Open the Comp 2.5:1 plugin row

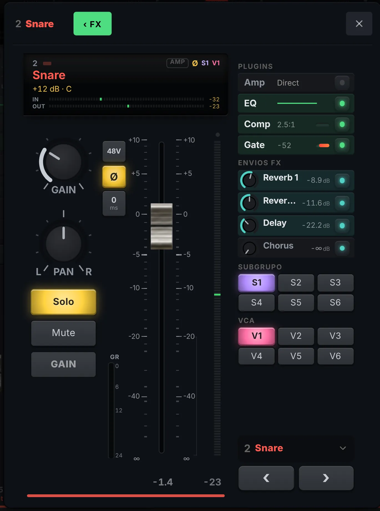(x=296, y=124)
